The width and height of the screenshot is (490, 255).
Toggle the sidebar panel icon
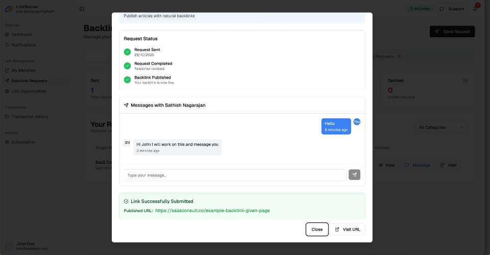pos(82,9)
